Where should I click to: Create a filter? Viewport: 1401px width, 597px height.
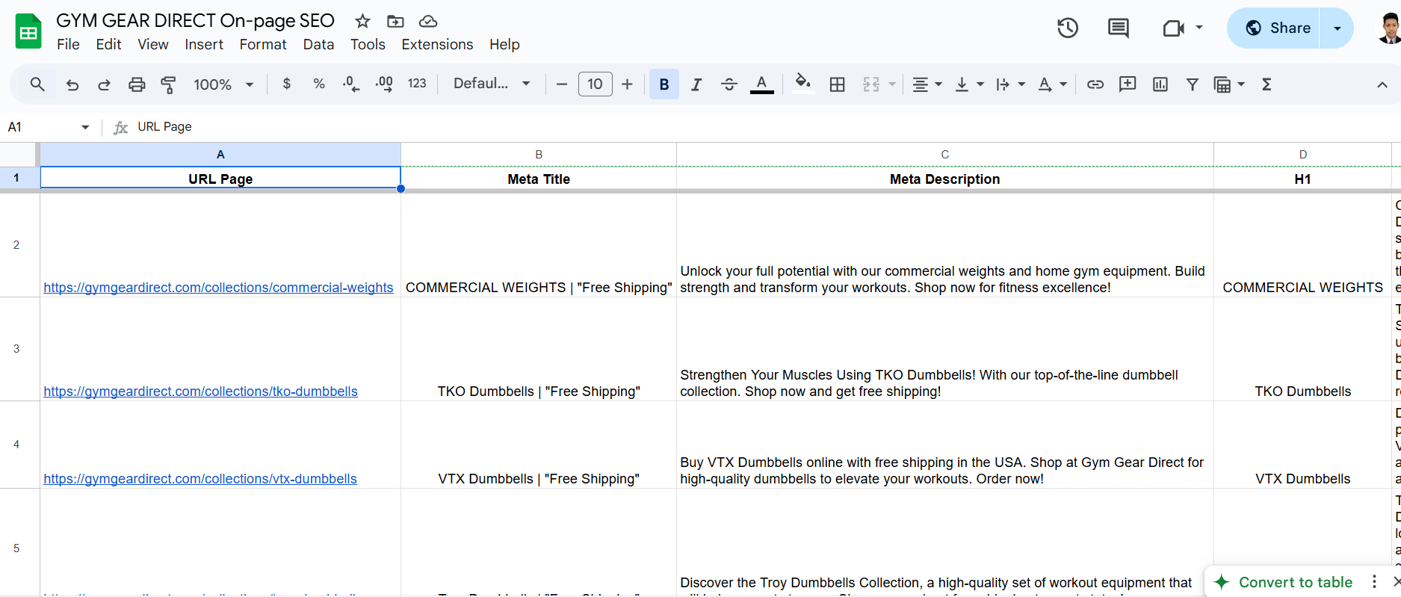[x=1193, y=84]
